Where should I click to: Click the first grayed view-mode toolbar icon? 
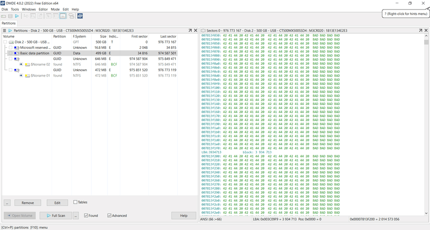click(x=48, y=16)
